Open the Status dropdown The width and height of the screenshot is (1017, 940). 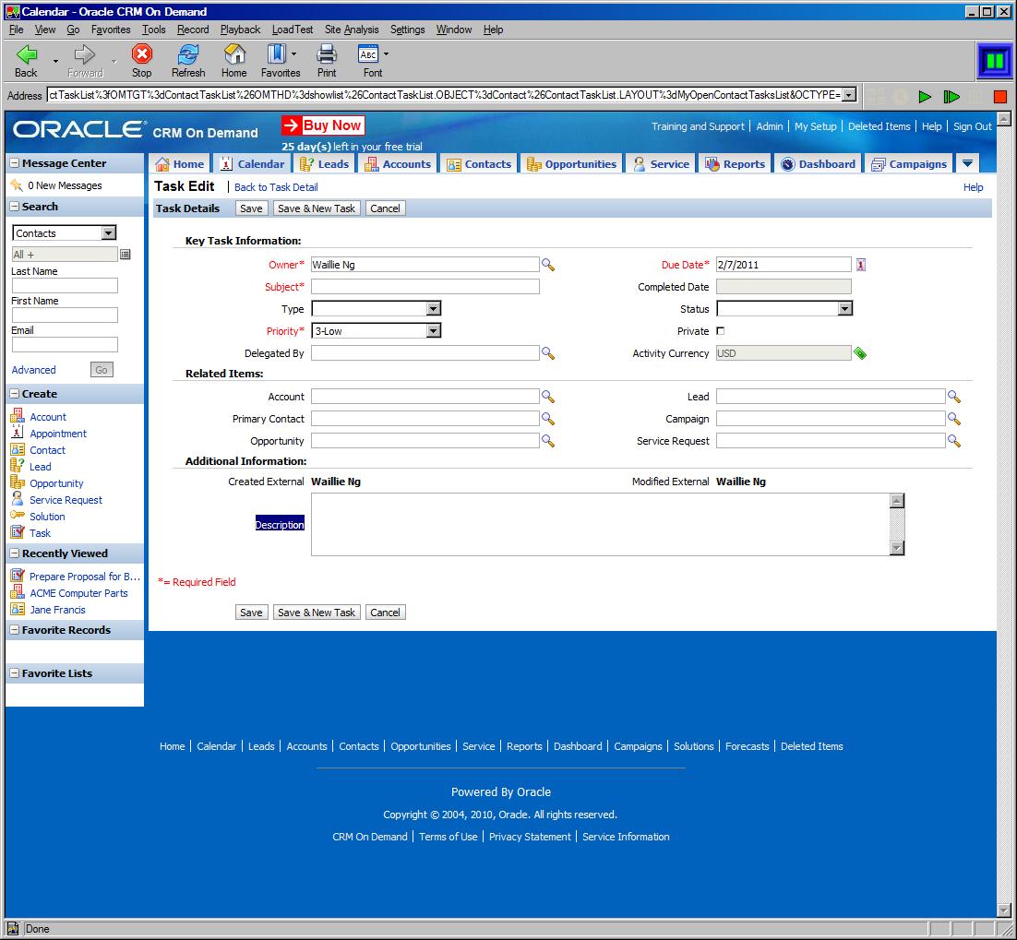pyautogui.click(x=844, y=309)
